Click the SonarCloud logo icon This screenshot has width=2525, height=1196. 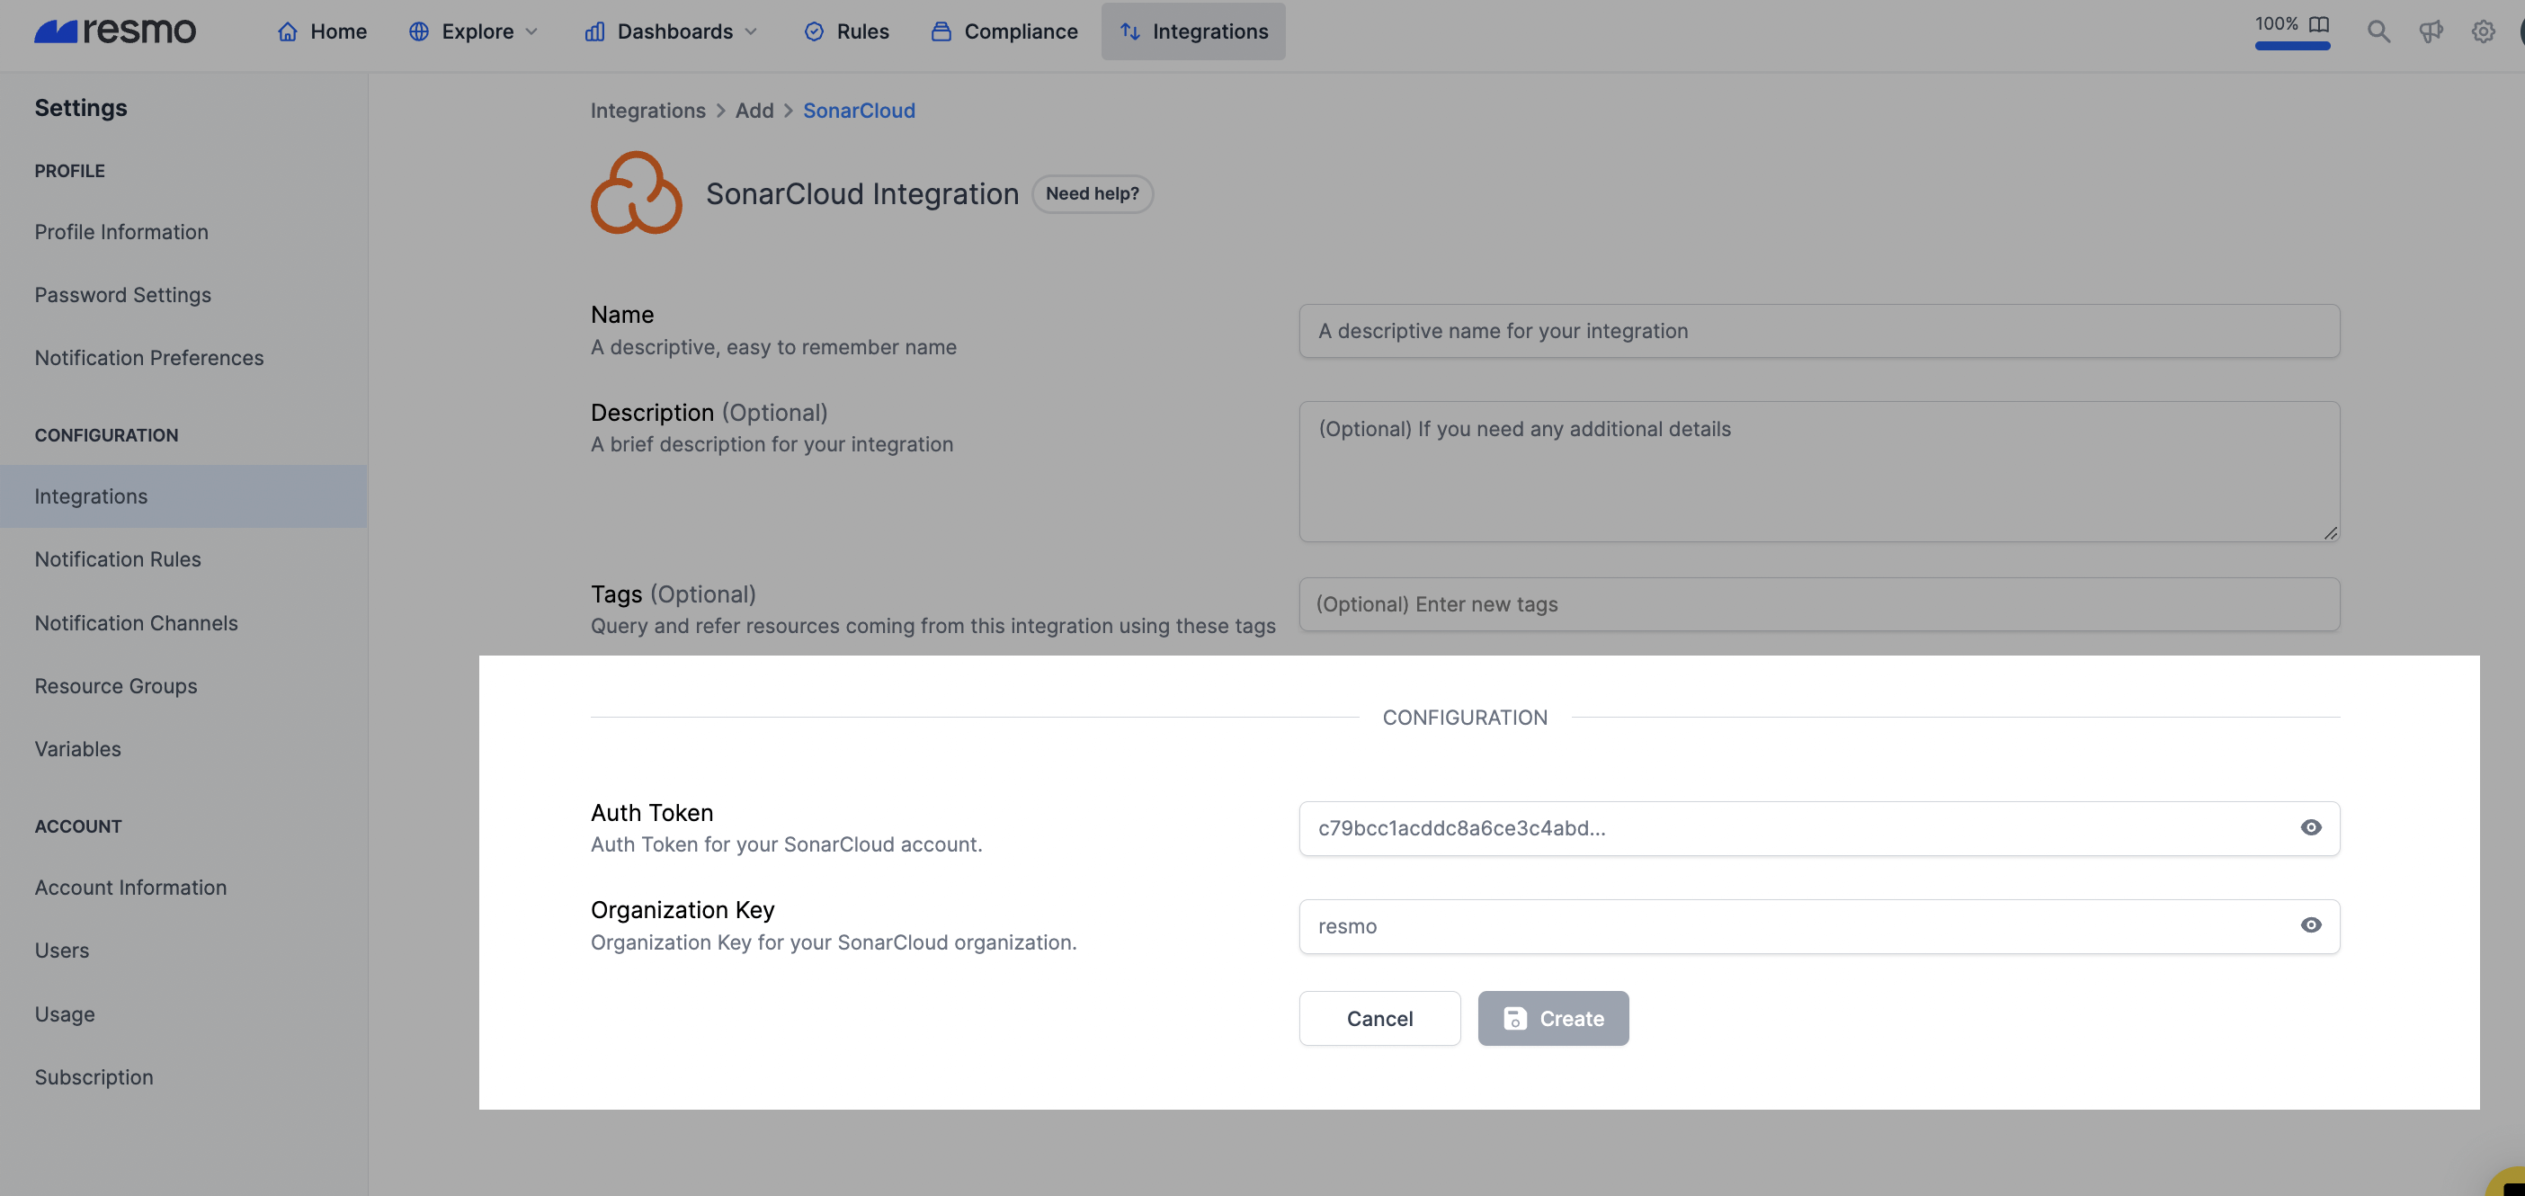636,193
